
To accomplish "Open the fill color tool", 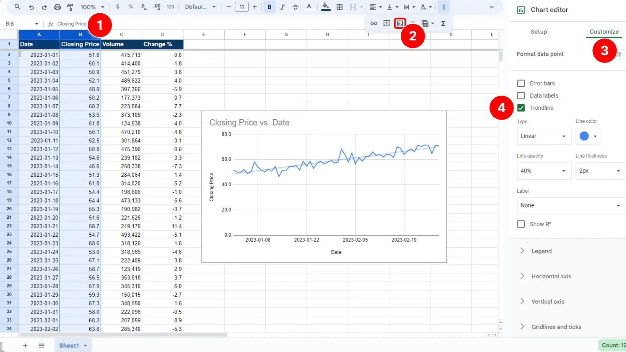I will pyautogui.click(x=325, y=7).
